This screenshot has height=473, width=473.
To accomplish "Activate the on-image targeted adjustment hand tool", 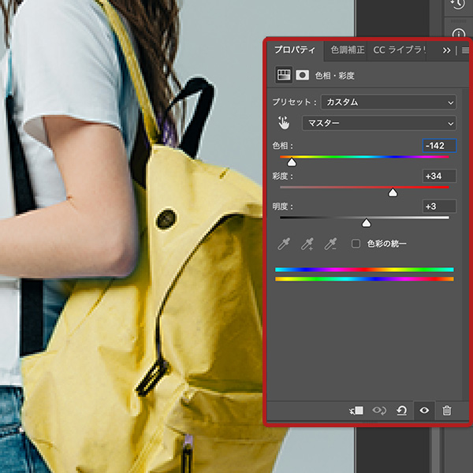I will (284, 123).
